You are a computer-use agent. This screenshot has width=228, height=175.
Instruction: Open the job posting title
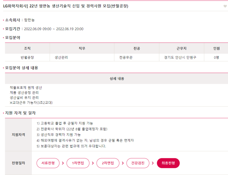[x=66, y=6]
